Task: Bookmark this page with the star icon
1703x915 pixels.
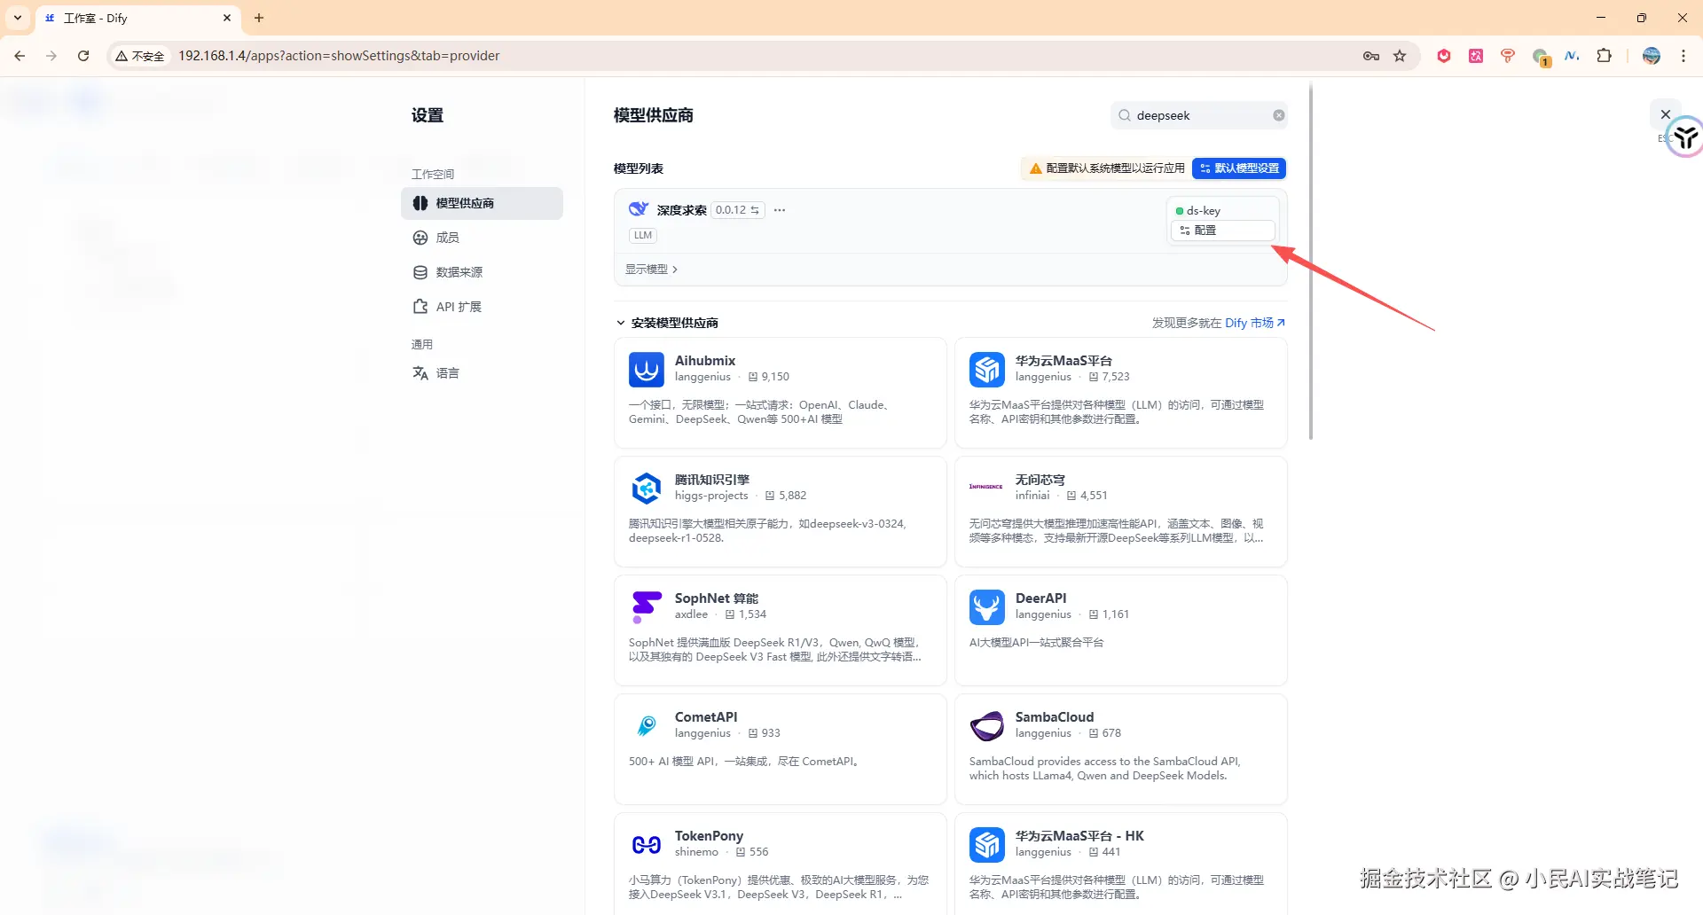Action: 1400,56
